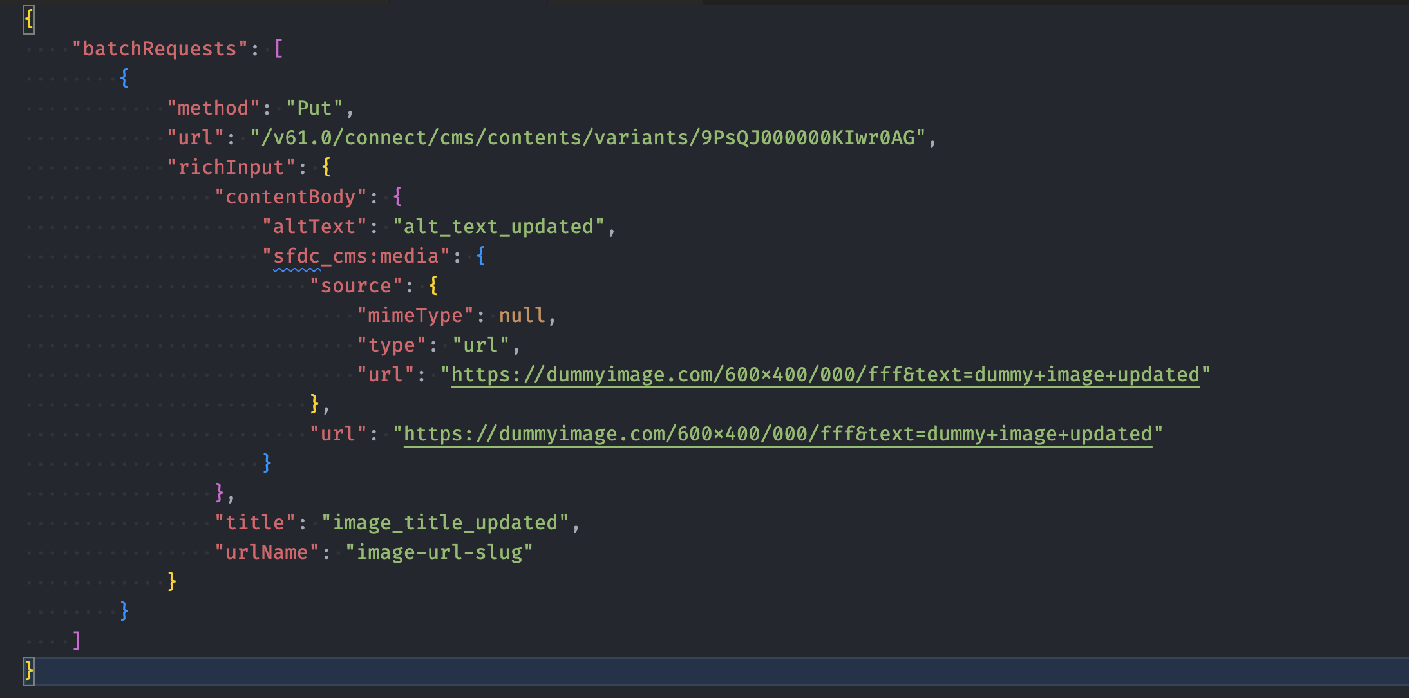1409x698 pixels.
Task: Click the "contentBody" key
Action: point(290,197)
